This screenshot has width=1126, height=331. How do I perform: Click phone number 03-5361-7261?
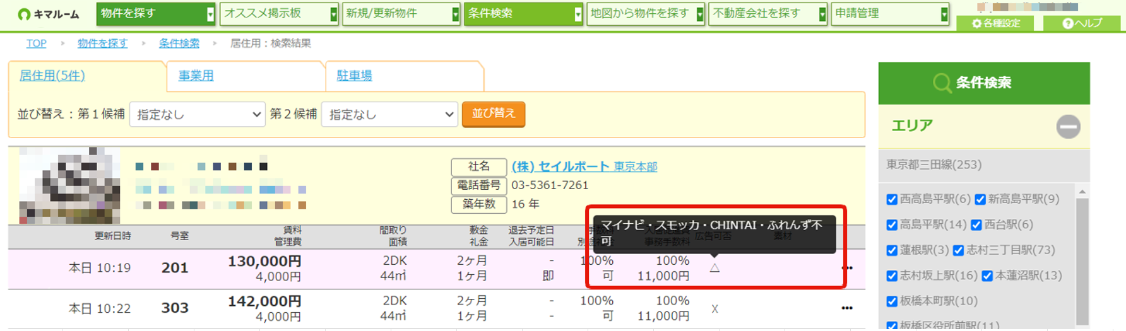coord(550,185)
